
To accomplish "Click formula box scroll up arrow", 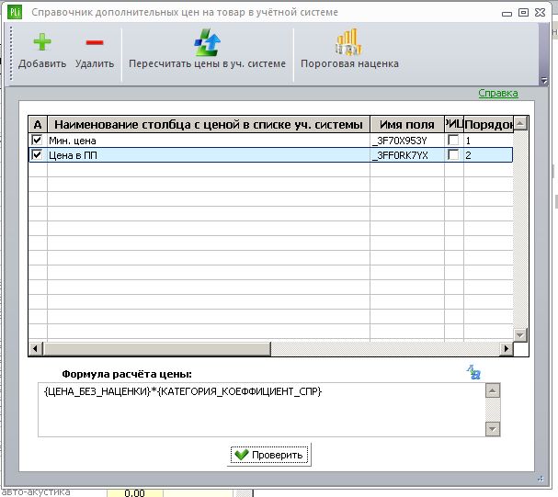I will click(493, 390).
